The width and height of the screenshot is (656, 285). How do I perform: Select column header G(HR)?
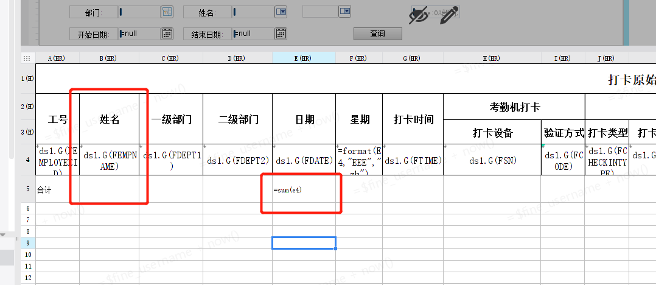413,58
